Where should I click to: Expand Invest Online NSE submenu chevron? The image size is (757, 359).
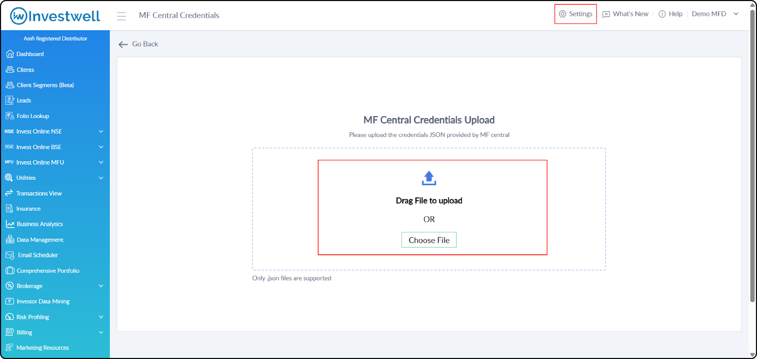coord(101,131)
